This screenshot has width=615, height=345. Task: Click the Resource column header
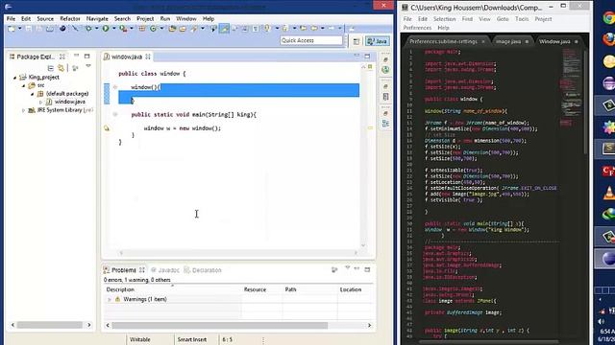click(x=255, y=289)
